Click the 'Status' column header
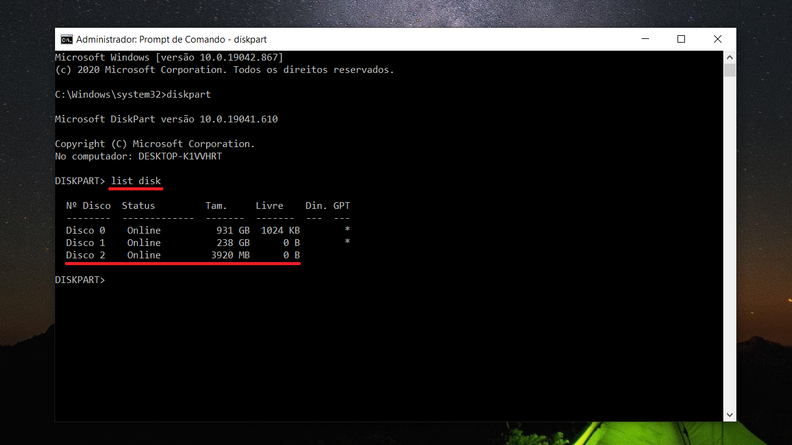This screenshot has width=792, height=445. [139, 206]
